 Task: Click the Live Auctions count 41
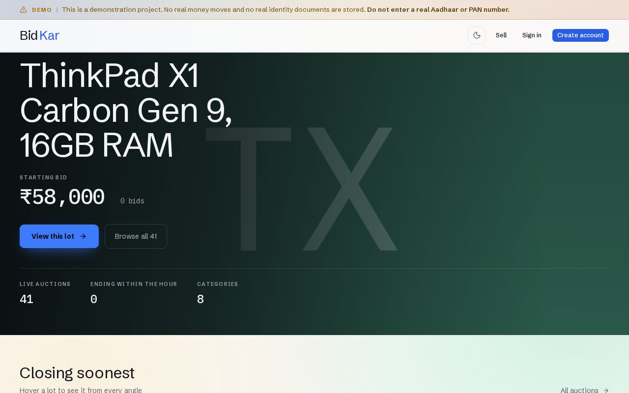coord(27,299)
